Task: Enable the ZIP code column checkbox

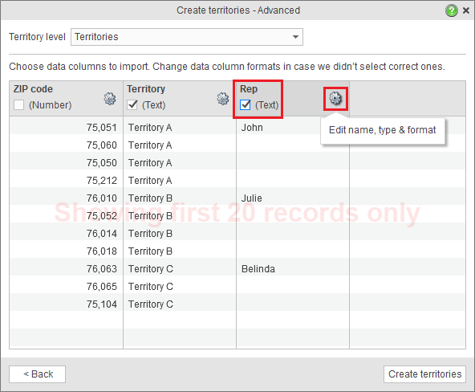Action: click(18, 105)
